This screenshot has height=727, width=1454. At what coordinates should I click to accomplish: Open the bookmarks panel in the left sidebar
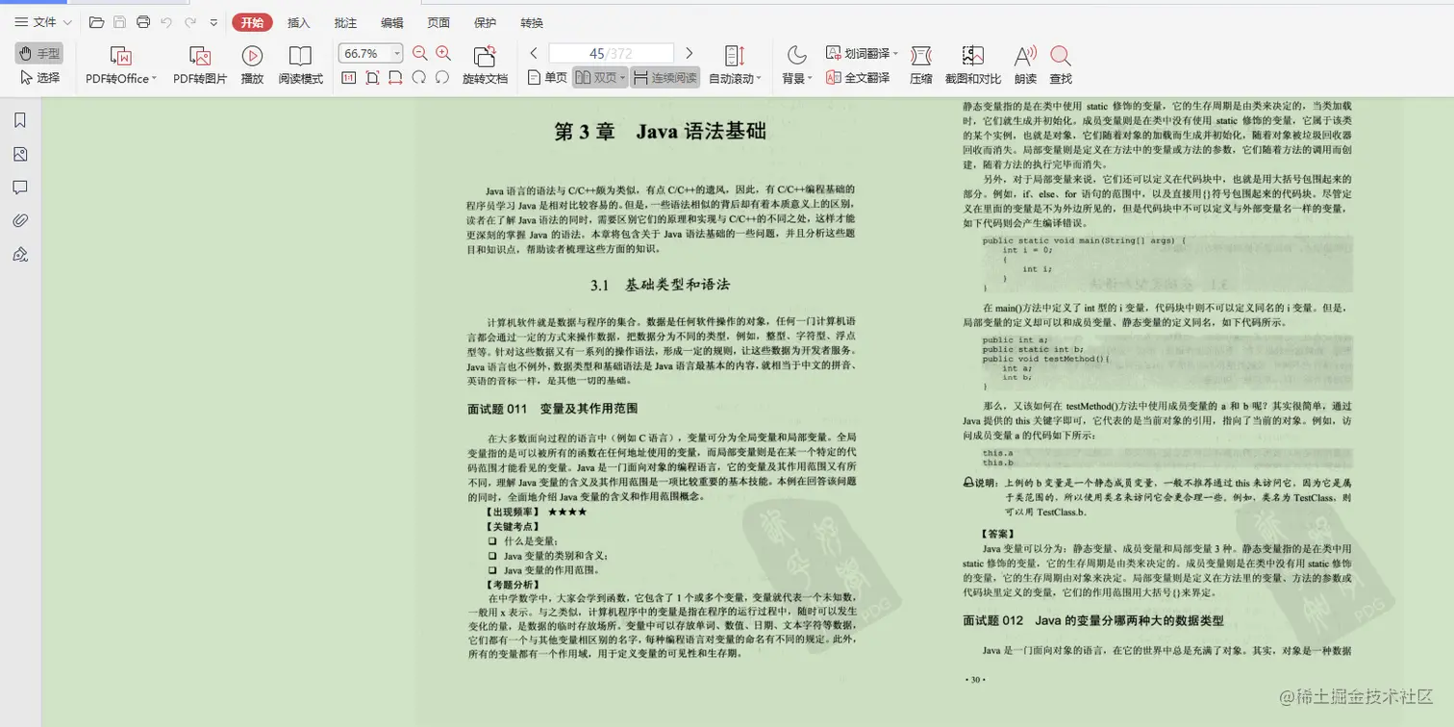(x=21, y=119)
